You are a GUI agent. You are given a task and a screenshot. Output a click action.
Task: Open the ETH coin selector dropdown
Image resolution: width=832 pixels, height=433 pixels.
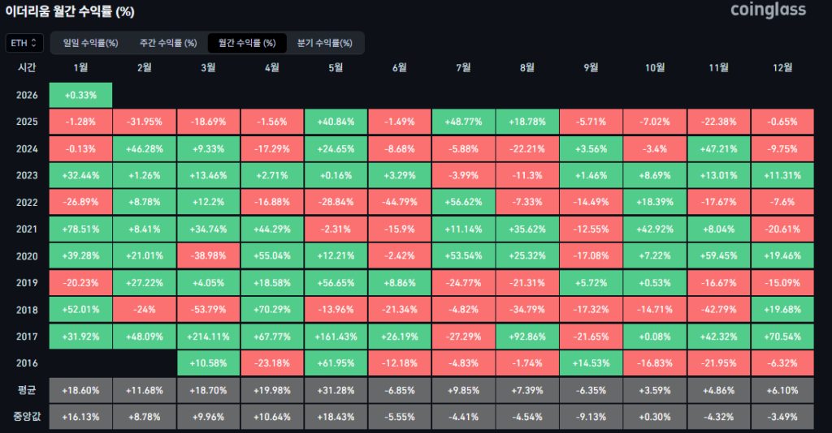[x=24, y=43]
